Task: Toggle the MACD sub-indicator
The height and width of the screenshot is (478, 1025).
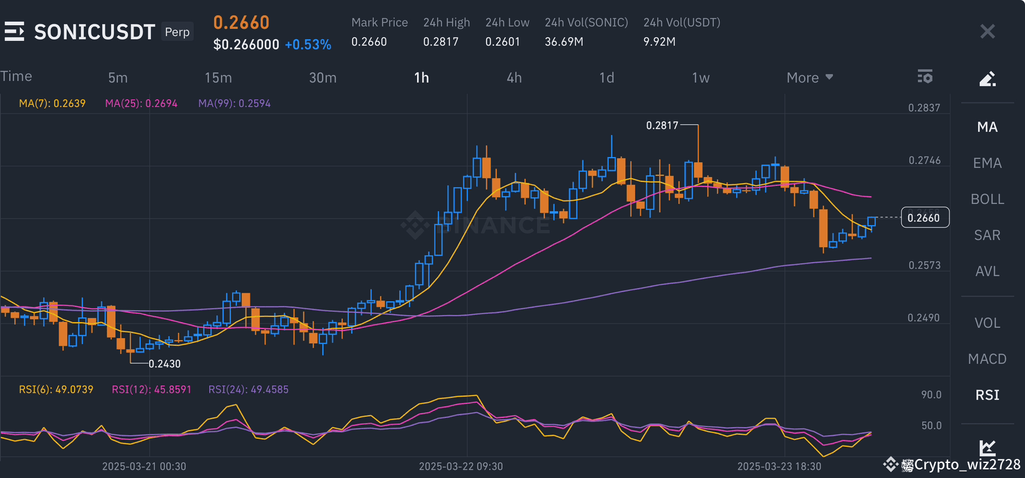Action: (987, 359)
